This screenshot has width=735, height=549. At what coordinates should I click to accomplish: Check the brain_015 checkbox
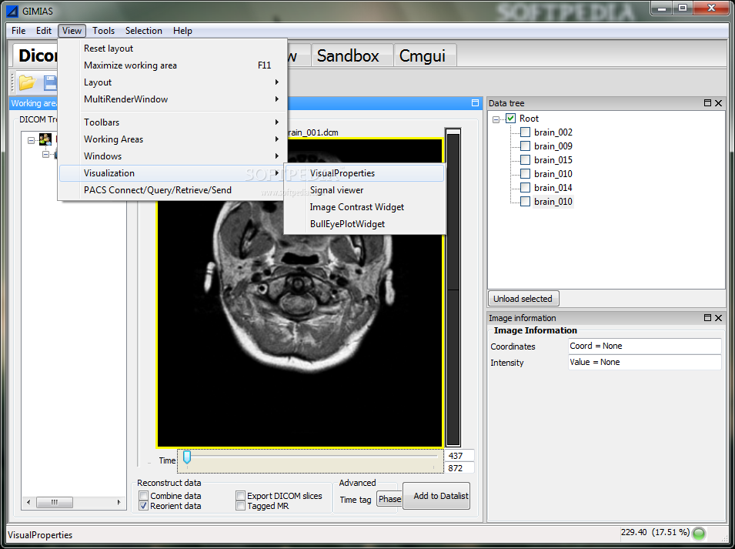point(526,160)
